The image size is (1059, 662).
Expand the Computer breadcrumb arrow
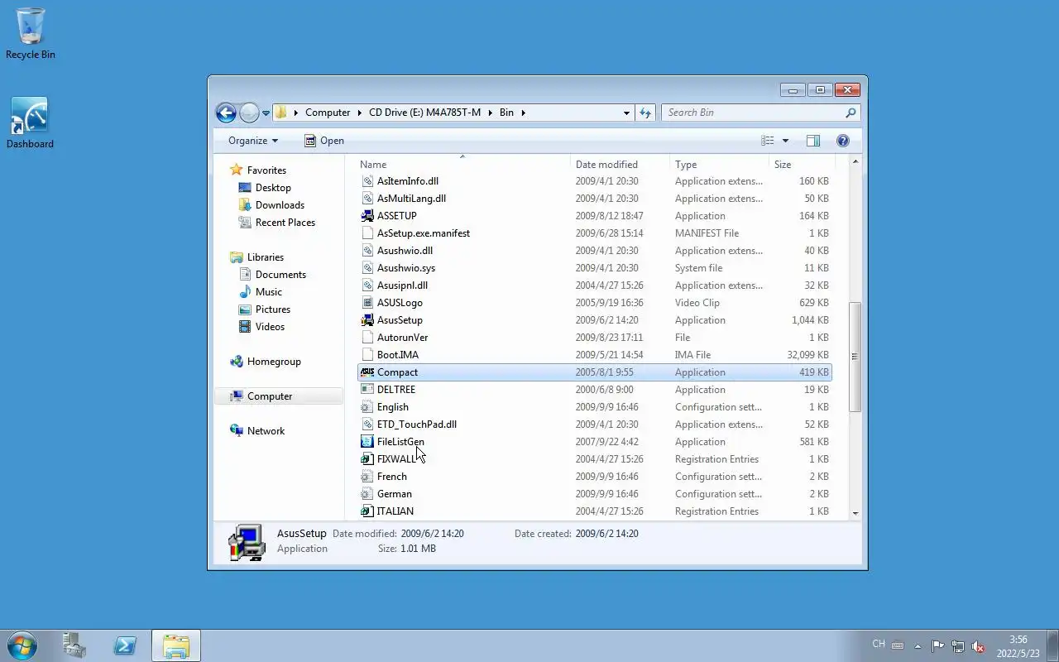[x=360, y=113]
